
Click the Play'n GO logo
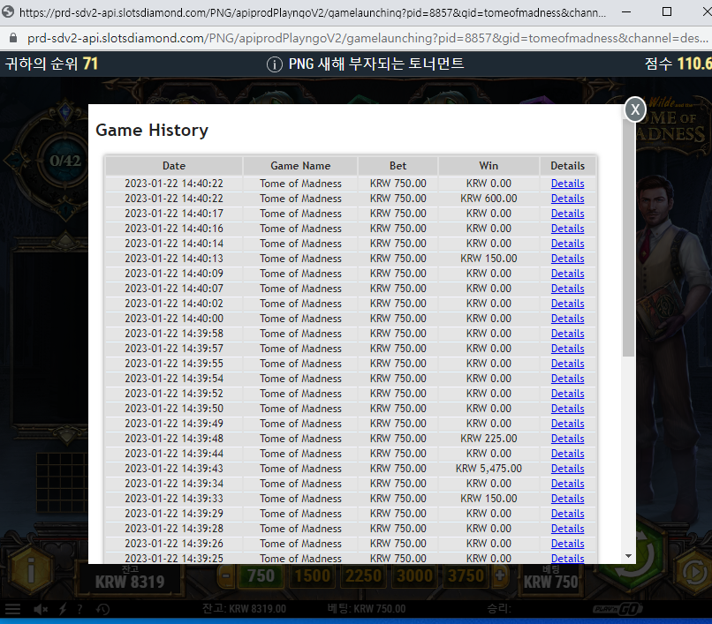tap(617, 609)
